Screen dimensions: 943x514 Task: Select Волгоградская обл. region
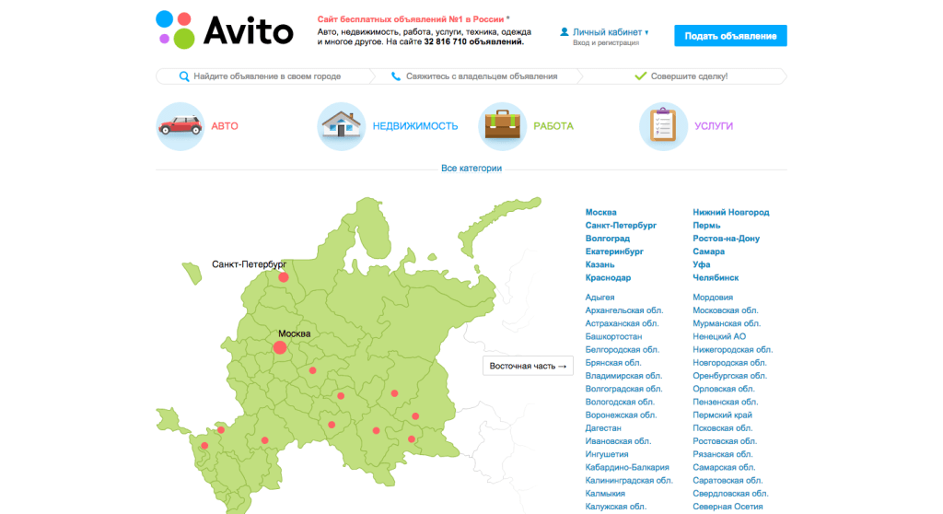pos(623,389)
